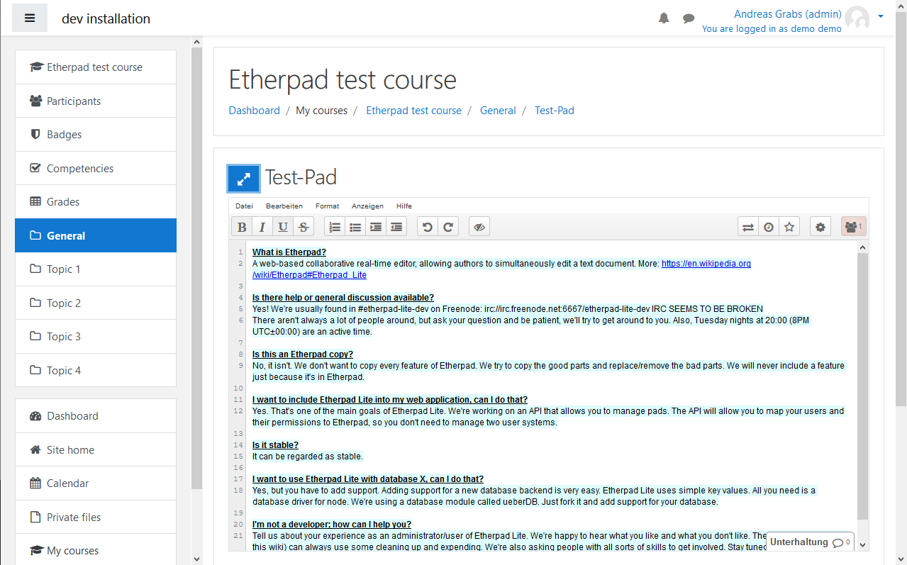Open the Test-Pad breadcrumb link
The image size is (907, 565).
coord(555,111)
